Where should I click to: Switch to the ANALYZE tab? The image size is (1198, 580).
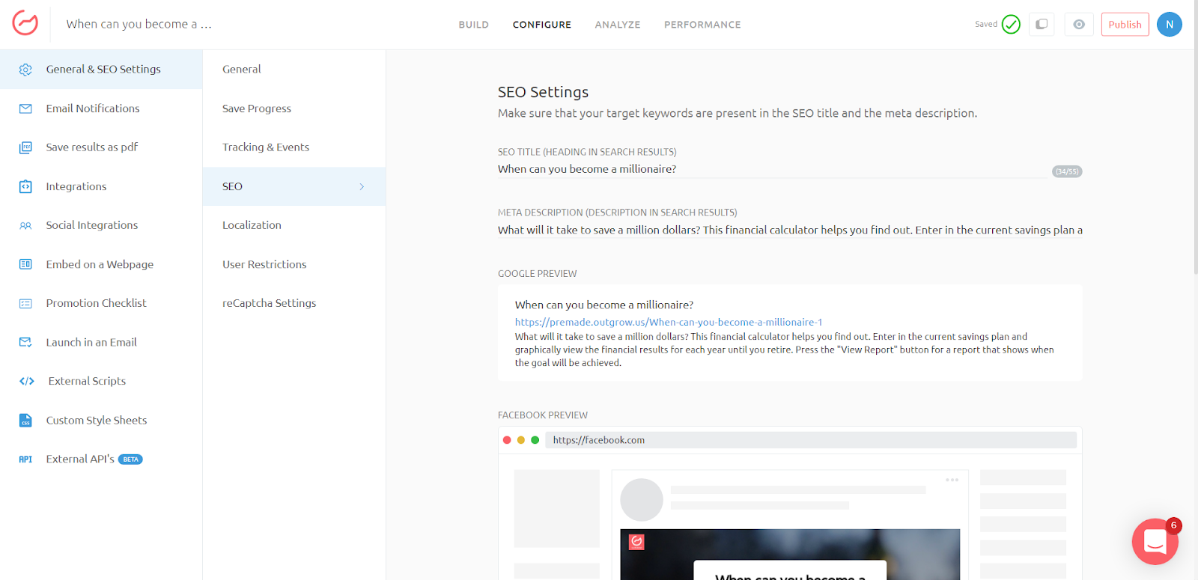(x=617, y=25)
